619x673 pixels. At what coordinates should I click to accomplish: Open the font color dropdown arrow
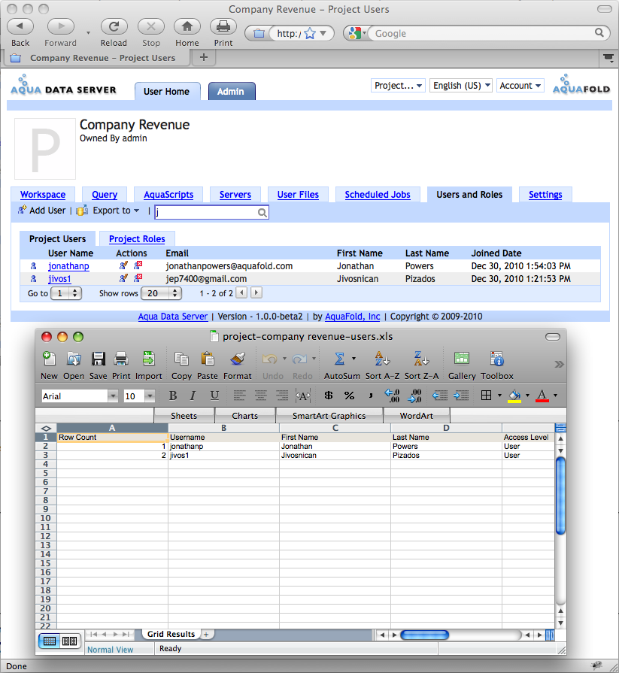tap(555, 396)
